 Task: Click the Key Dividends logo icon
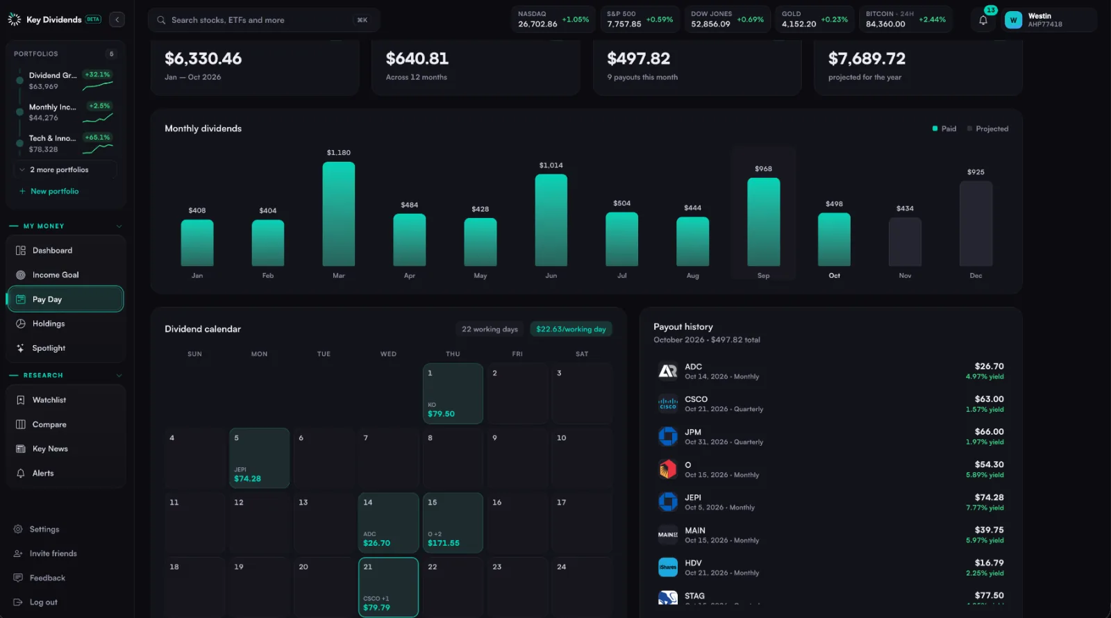point(14,19)
